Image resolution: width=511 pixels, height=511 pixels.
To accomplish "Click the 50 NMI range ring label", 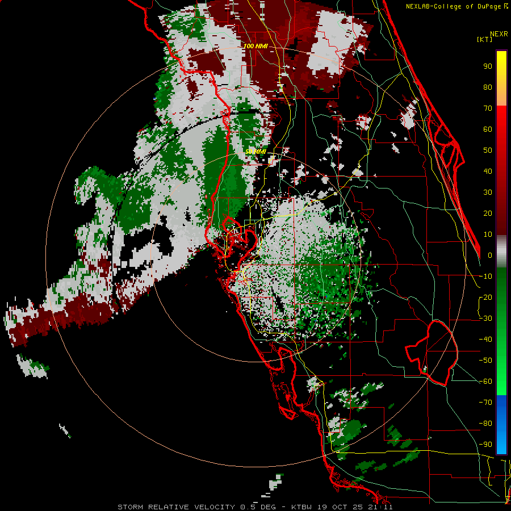I will click(x=256, y=152).
